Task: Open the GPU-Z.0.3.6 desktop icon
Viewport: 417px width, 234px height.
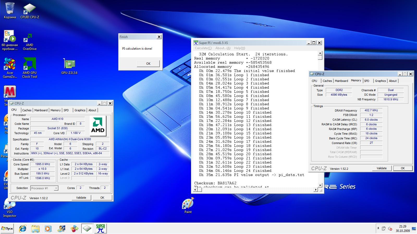Action: pyautogui.click(x=69, y=66)
